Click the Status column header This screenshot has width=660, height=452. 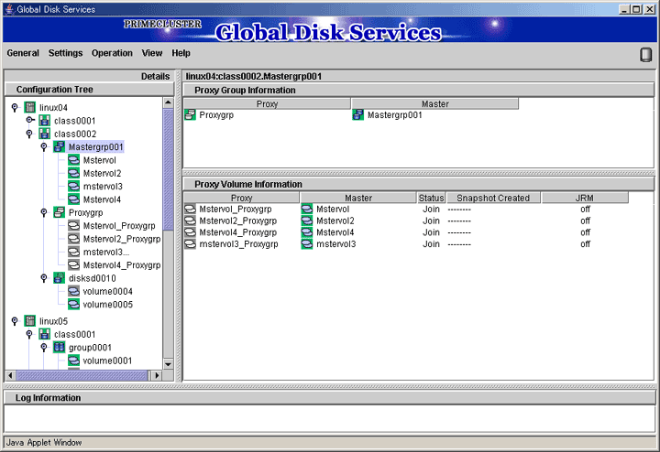(x=431, y=198)
